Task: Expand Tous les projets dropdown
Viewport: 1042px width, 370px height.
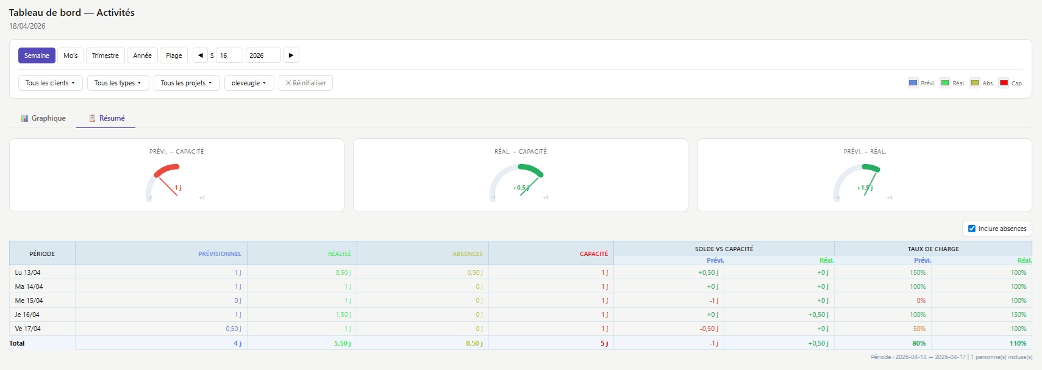Action: click(x=187, y=83)
